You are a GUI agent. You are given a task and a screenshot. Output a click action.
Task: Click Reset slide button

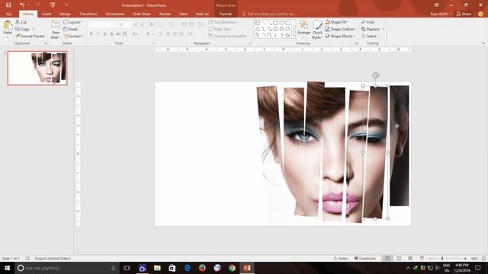[70, 29]
